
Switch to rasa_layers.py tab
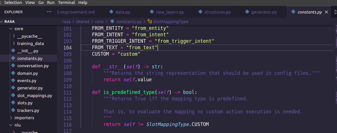click(169, 12)
